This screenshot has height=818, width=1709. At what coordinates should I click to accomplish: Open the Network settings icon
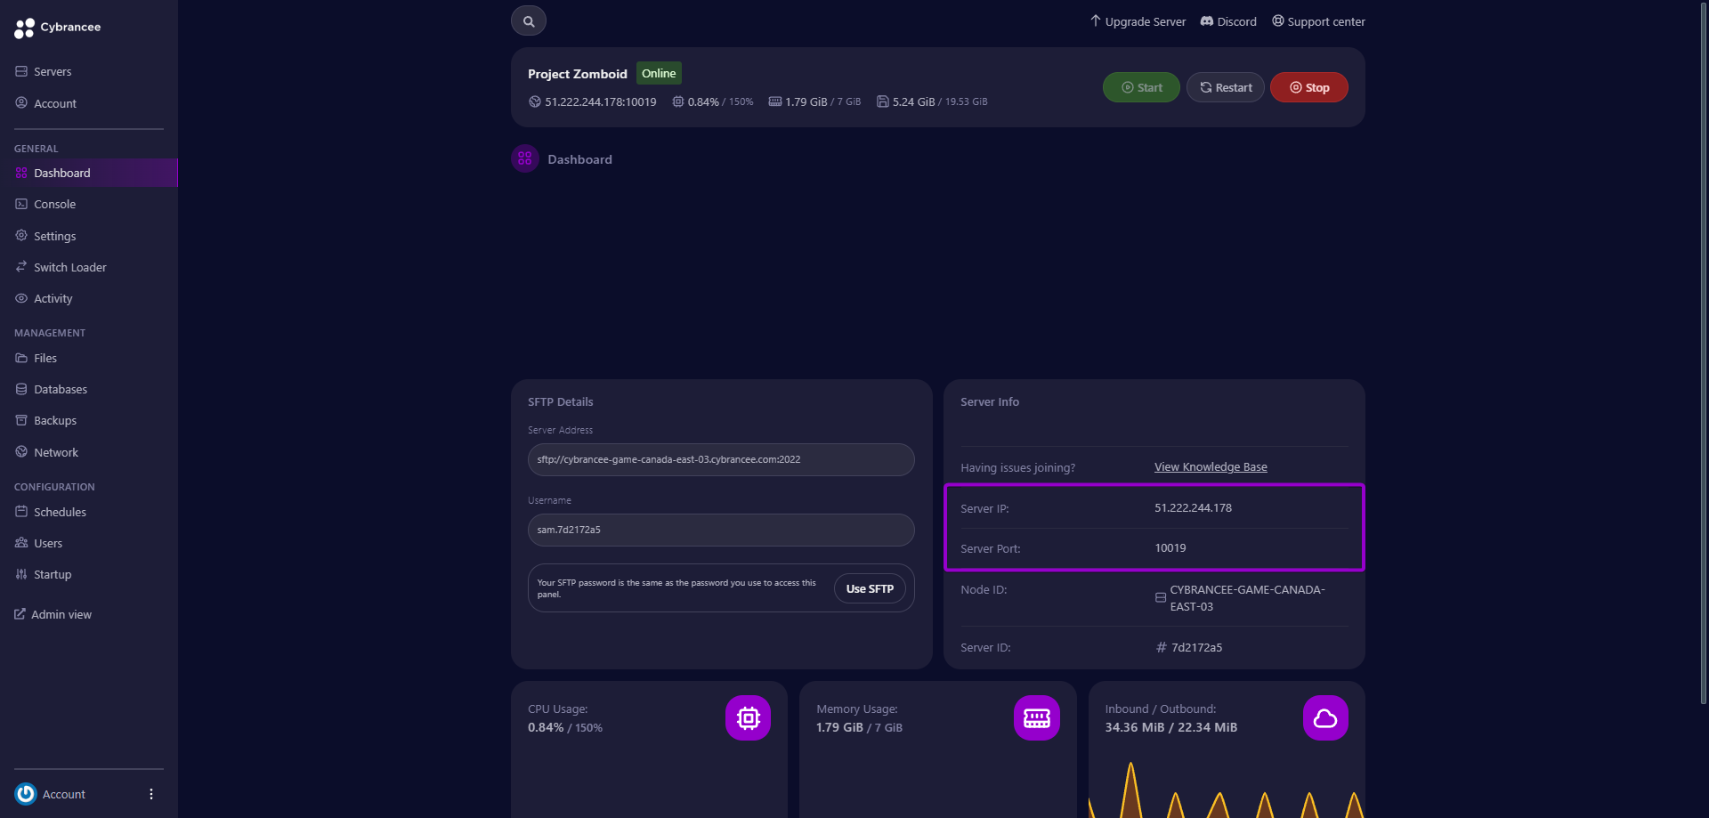coord(20,451)
